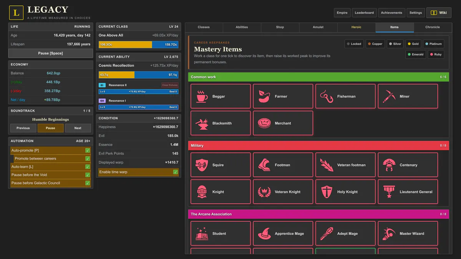Click the Emerald tier legend chip
The height and width of the screenshot is (259, 461).
tap(415, 54)
